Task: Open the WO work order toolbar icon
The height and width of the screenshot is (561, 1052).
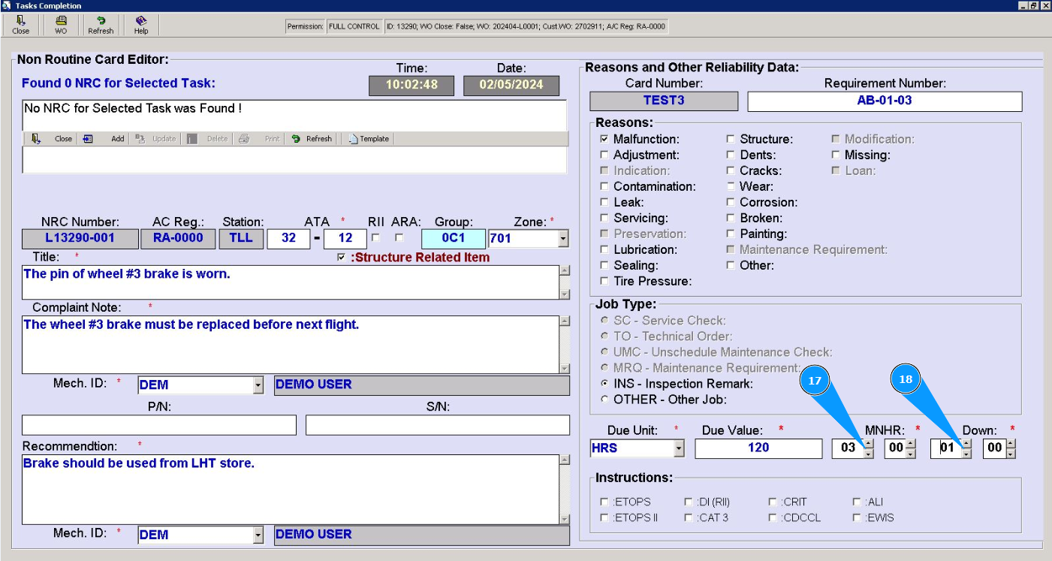Action: (x=61, y=25)
